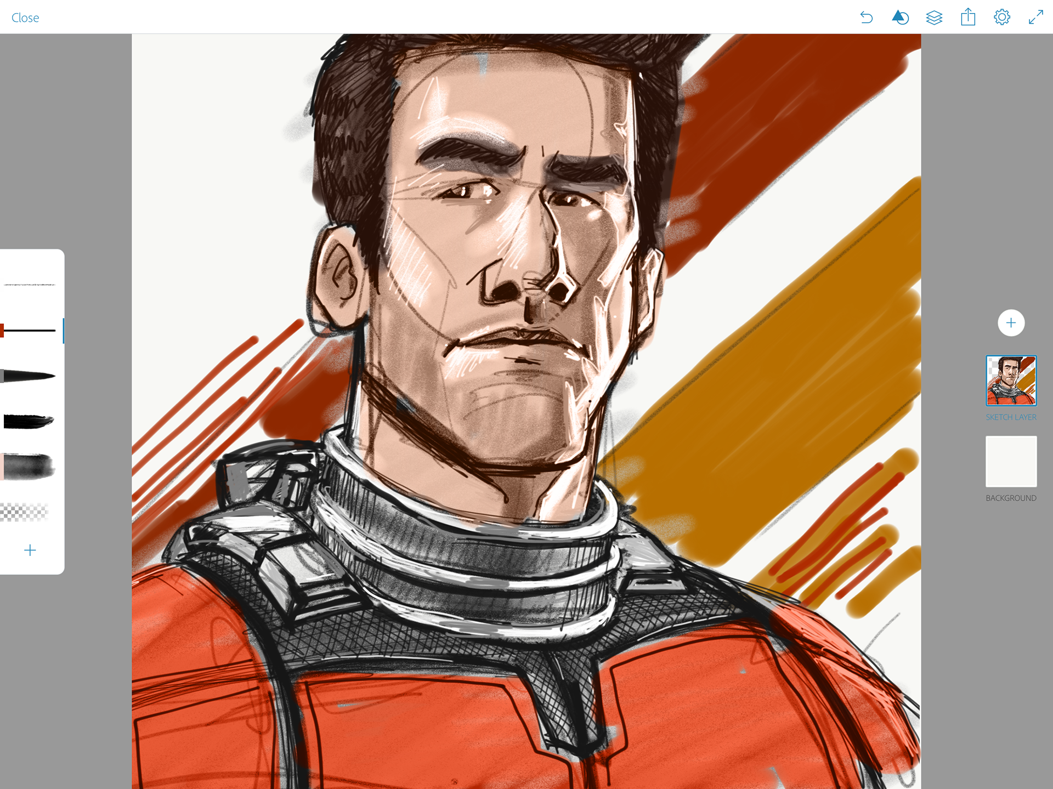Screen dimensions: 1053x789
Task: Open the share/export icon
Action: click(968, 18)
